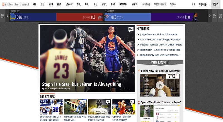The width and height of the screenshot is (223, 122).
Task: Open the 39 comments badge on Hamilton story
Action: pyautogui.click(x=84, y=102)
